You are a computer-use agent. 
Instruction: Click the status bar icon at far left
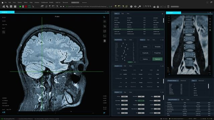[x=2, y=119]
